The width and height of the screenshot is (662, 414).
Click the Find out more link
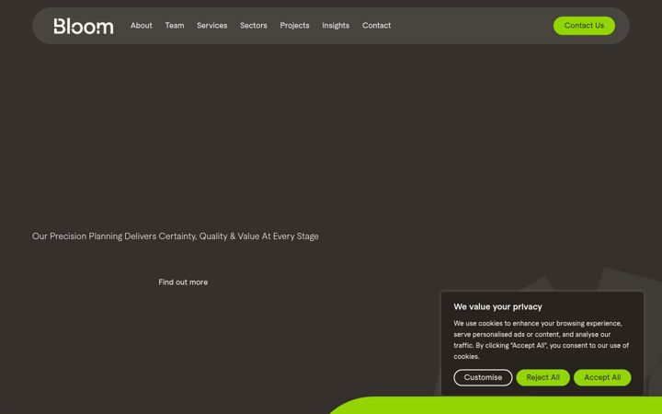pyautogui.click(x=183, y=282)
